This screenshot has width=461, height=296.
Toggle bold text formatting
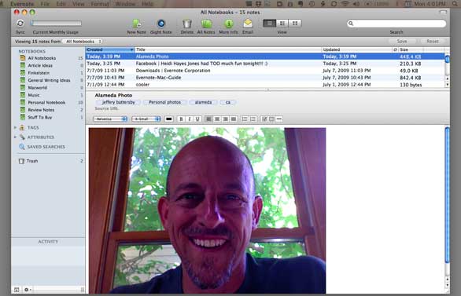click(182, 119)
